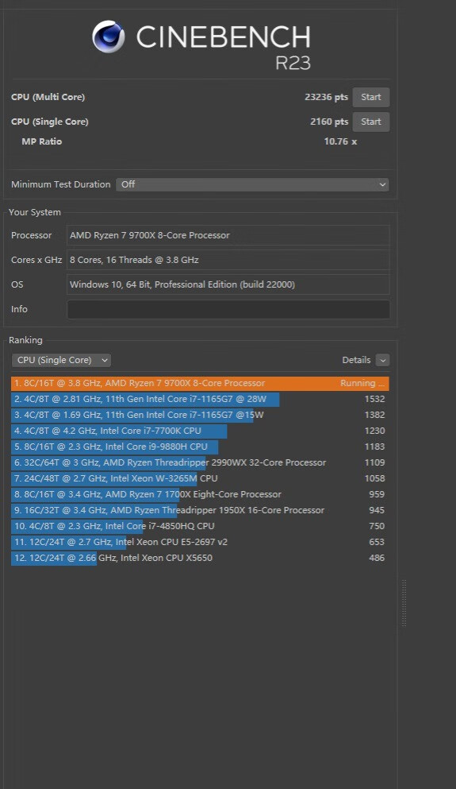The image size is (456, 789).
Task: Select the i7-1165G7 @15W ranking entry
Action: pos(200,415)
